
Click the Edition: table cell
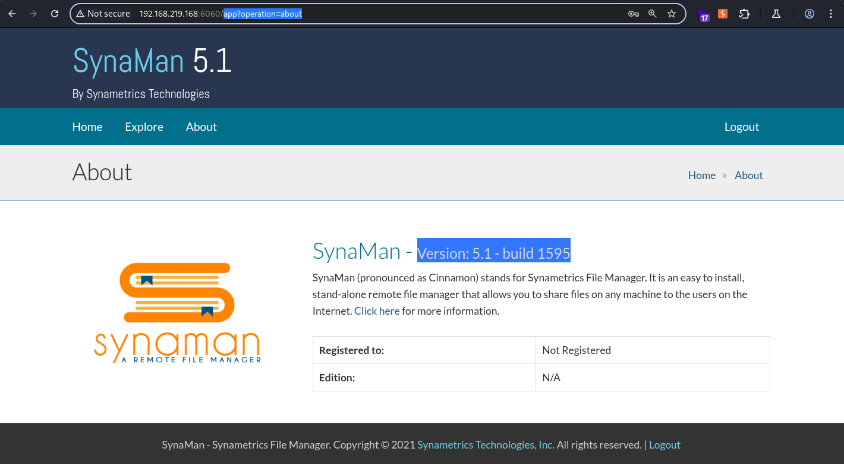click(424, 378)
